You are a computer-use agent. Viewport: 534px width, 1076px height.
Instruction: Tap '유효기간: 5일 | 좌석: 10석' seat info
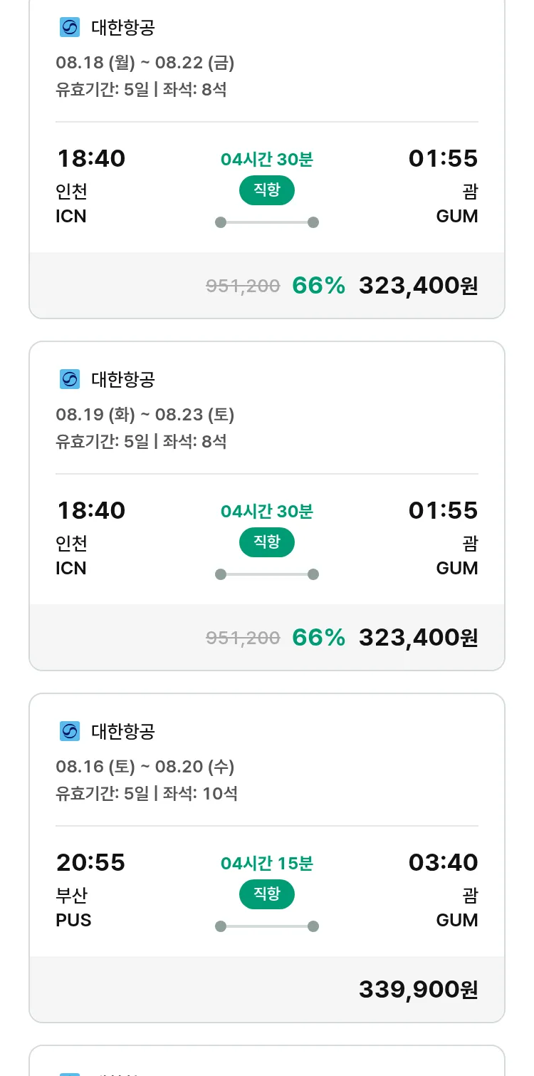click(147, 793)
